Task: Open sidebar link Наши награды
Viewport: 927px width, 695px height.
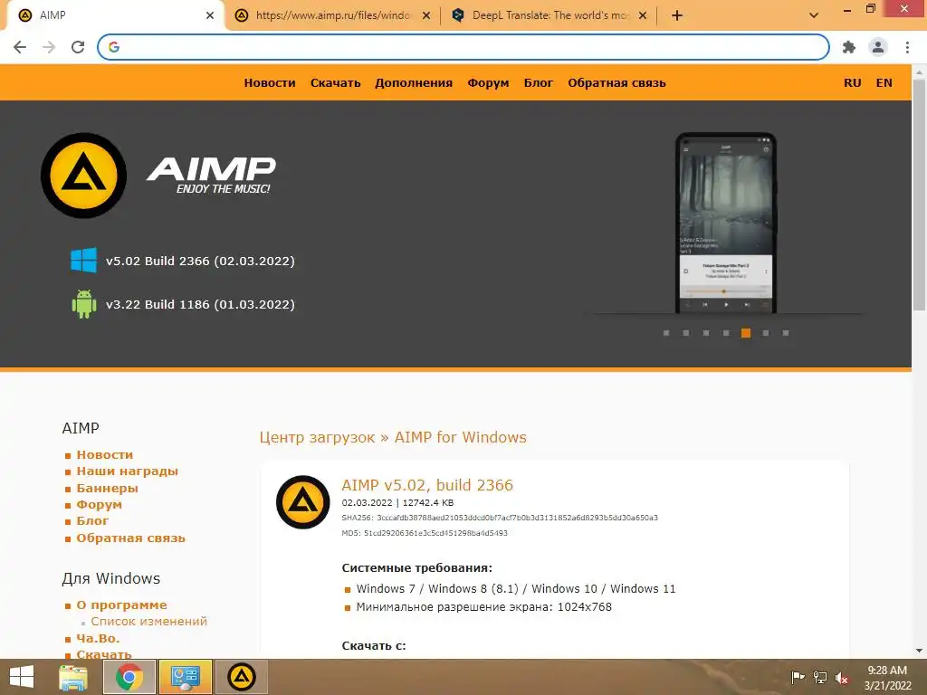Action: pos(127,471)
